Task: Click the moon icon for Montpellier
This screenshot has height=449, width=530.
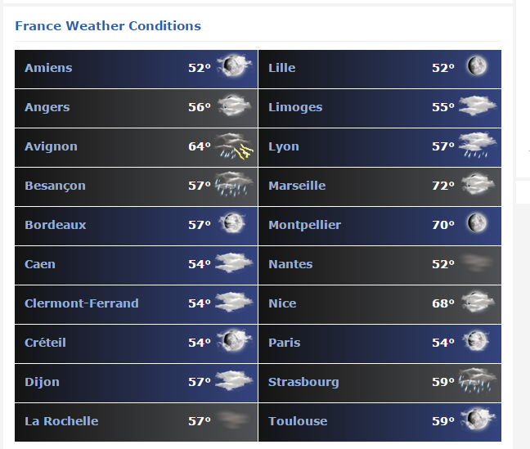Action: tap(477, 222)
